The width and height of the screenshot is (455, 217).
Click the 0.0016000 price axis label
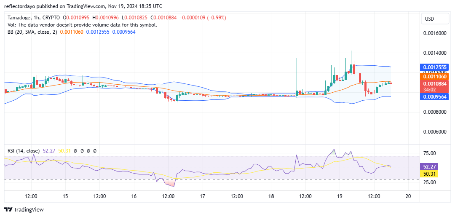click(x=434, y=33)
